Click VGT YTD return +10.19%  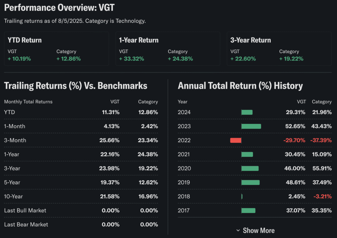click(x=19, y=59)
